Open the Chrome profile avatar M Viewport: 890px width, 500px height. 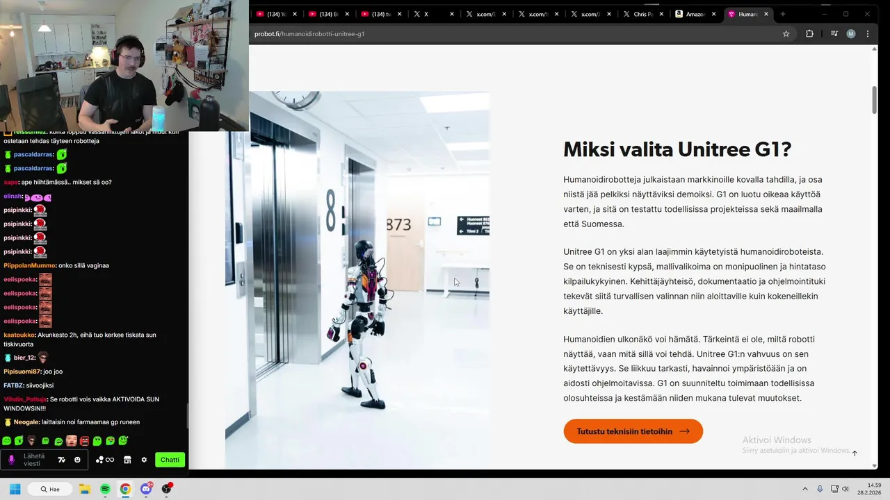[851, 33]
